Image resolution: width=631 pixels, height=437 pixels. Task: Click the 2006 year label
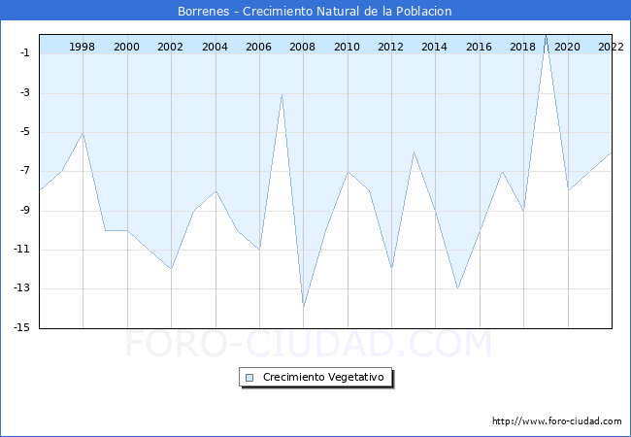click(259, 47)
